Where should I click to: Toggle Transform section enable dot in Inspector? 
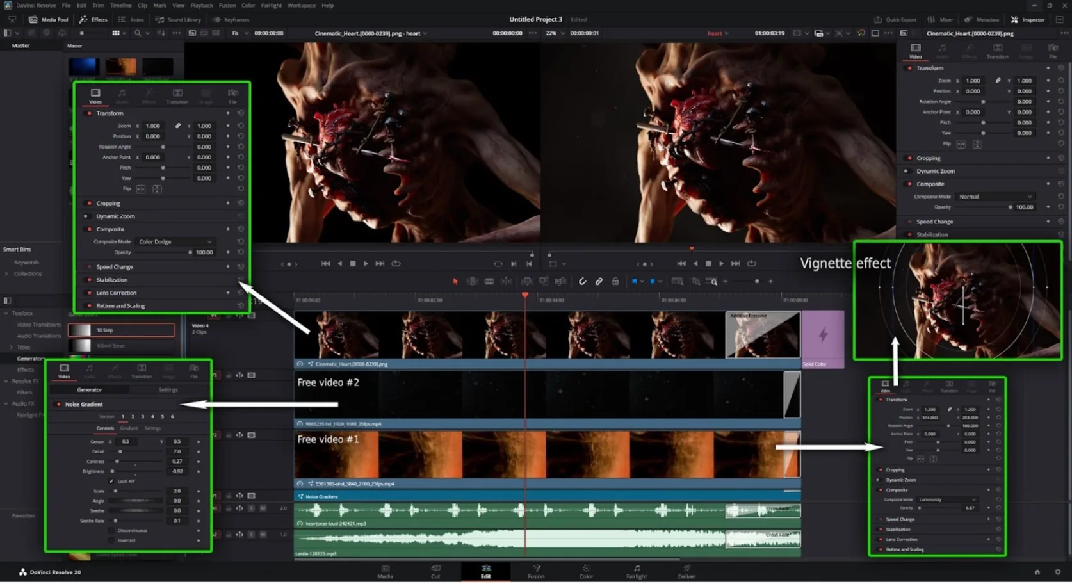coord(909,68)
